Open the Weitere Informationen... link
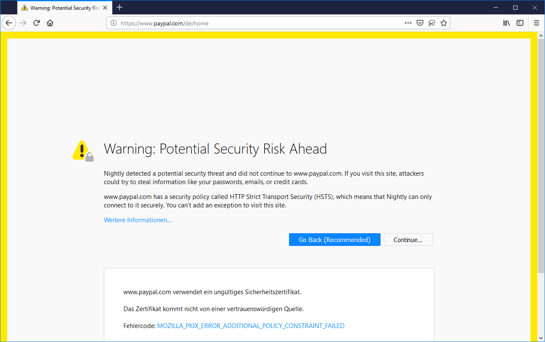The height and width of the screenshot is (342, 545). (x=138, y=220)
